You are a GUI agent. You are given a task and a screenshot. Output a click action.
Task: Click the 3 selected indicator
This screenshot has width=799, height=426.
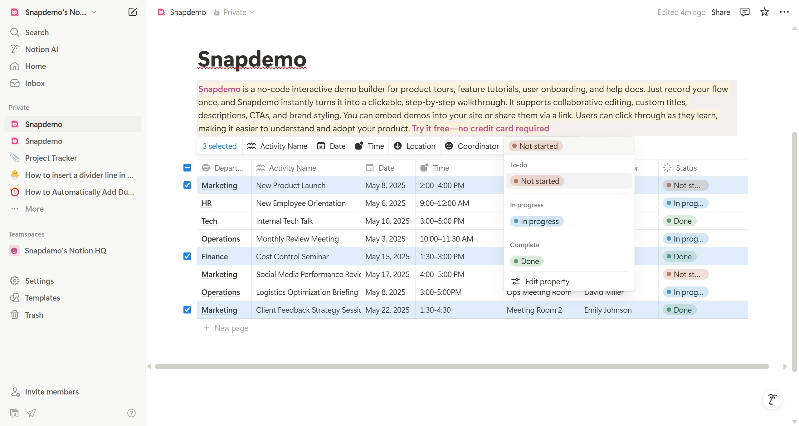[220, 146]
